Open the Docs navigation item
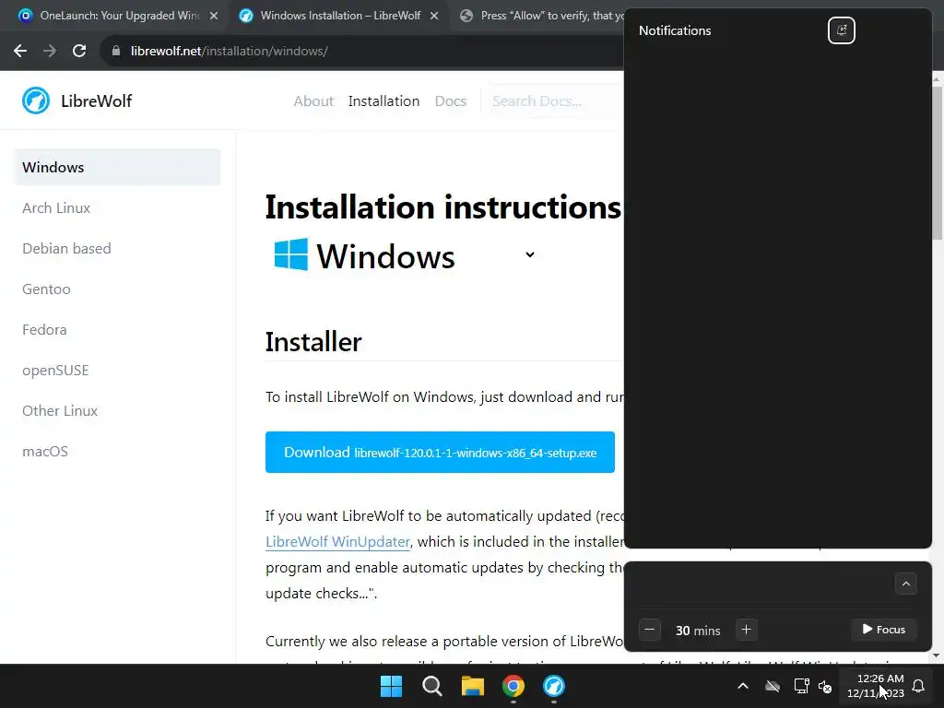The image size is (944, 708). pos(450,101)
